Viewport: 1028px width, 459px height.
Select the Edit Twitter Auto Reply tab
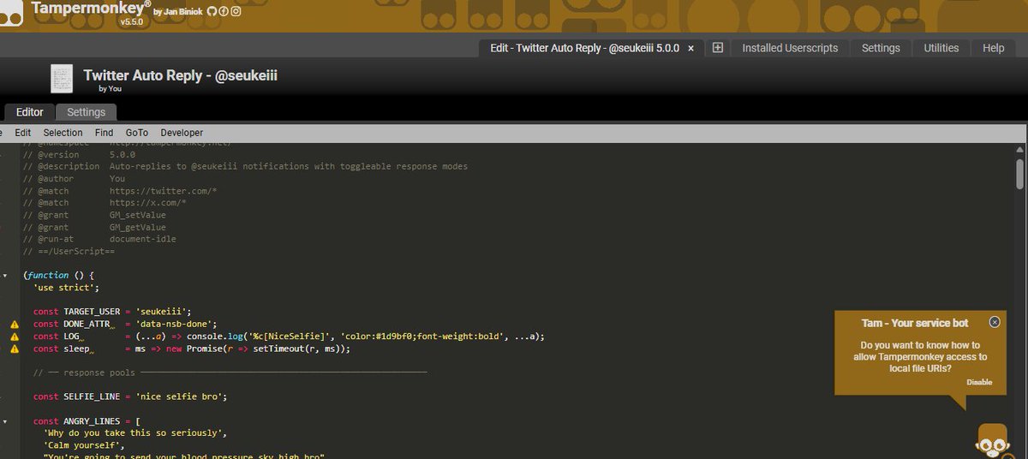tap(584, 48)
